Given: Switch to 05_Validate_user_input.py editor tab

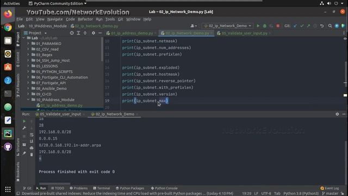Looking at the screenshot, I should (244, 33).
